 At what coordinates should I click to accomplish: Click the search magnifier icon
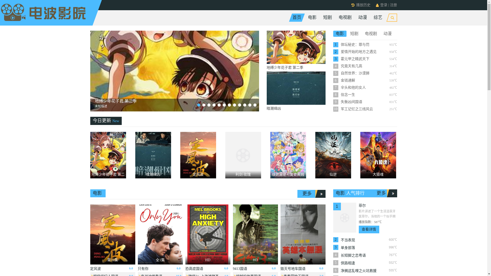click(392, 18)
